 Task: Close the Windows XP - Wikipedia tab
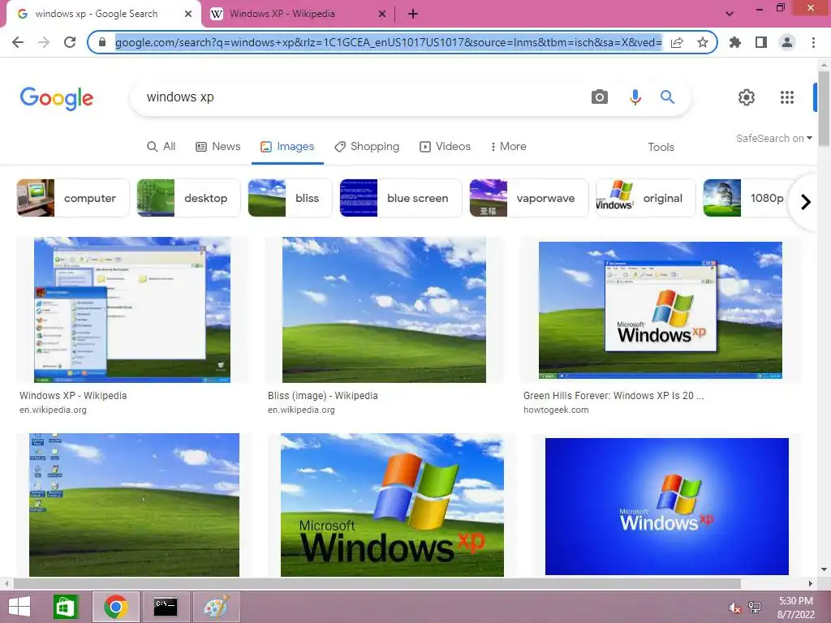(381, 14)
